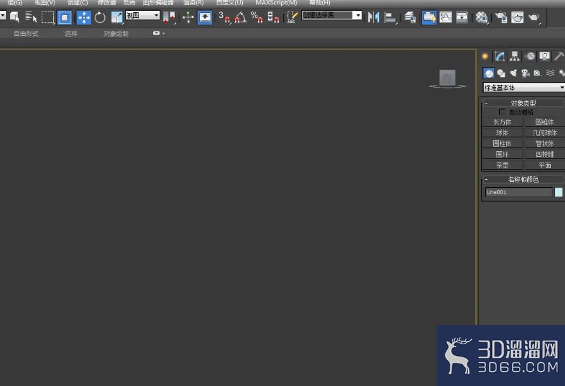Viewport: 565px width, 386px height.
Task: Open the 标准基本体 dropdown
Action: pyautogui.click(x=524, y=88)
